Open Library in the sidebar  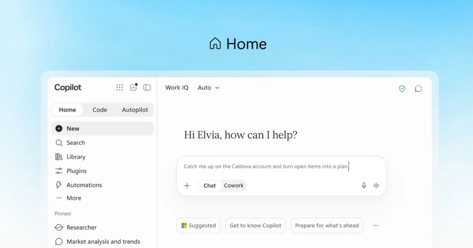[x=102, y=157]
